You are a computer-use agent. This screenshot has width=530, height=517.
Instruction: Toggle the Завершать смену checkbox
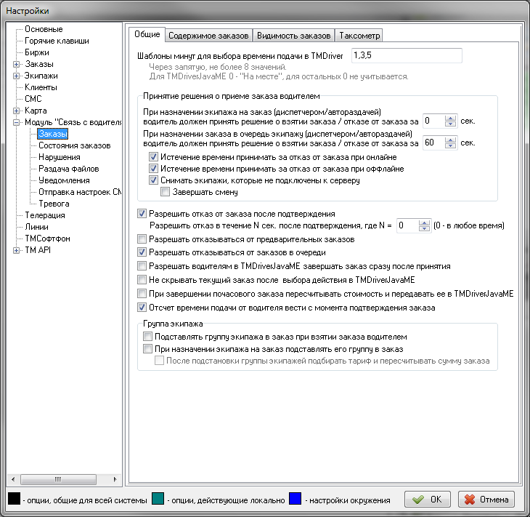(x=165, y=192)
